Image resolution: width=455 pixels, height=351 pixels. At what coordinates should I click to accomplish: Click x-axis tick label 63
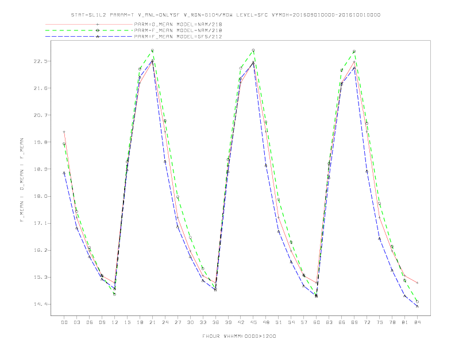tap(329, 322)
